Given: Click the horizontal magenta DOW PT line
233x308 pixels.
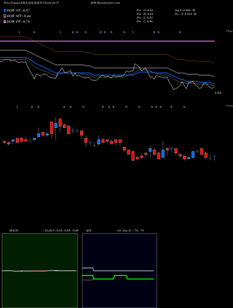Looking at the screenshot, I should tap(107, 41).
